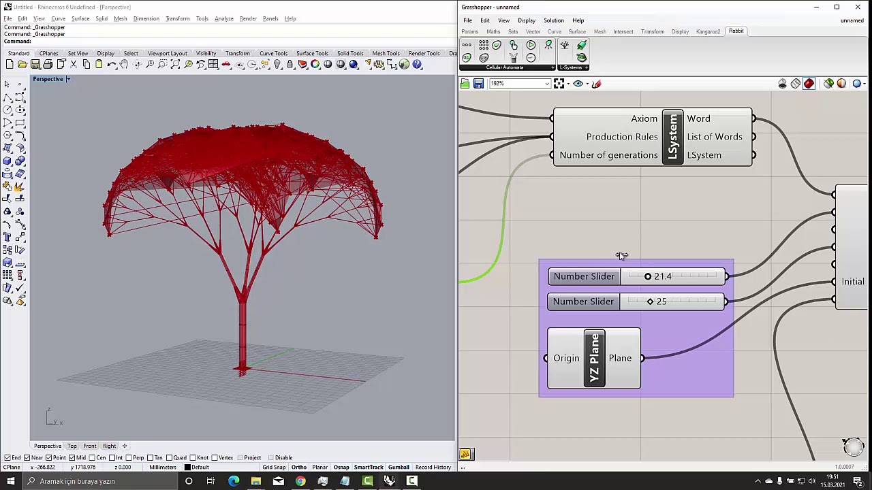The image size is (872, 490).
Task: Click the Zoom Extents icon in Rhino
Action: click(x=175, y=65)
